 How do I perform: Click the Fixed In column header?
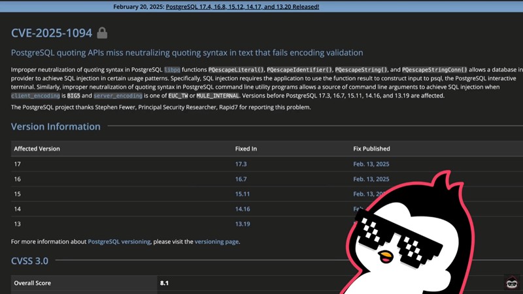pyautogui.click(x=246, y=149)
